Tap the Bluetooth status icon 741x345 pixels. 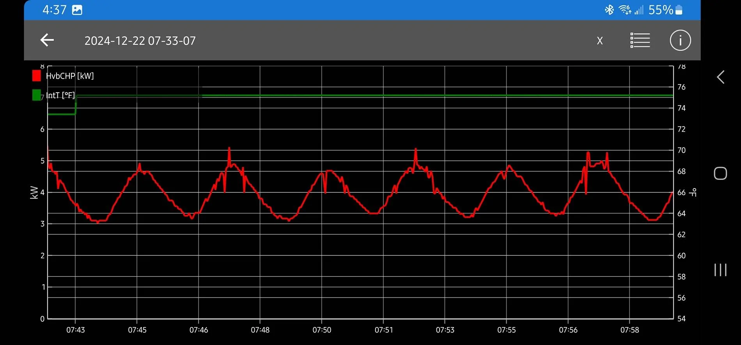tap(609, 10)
